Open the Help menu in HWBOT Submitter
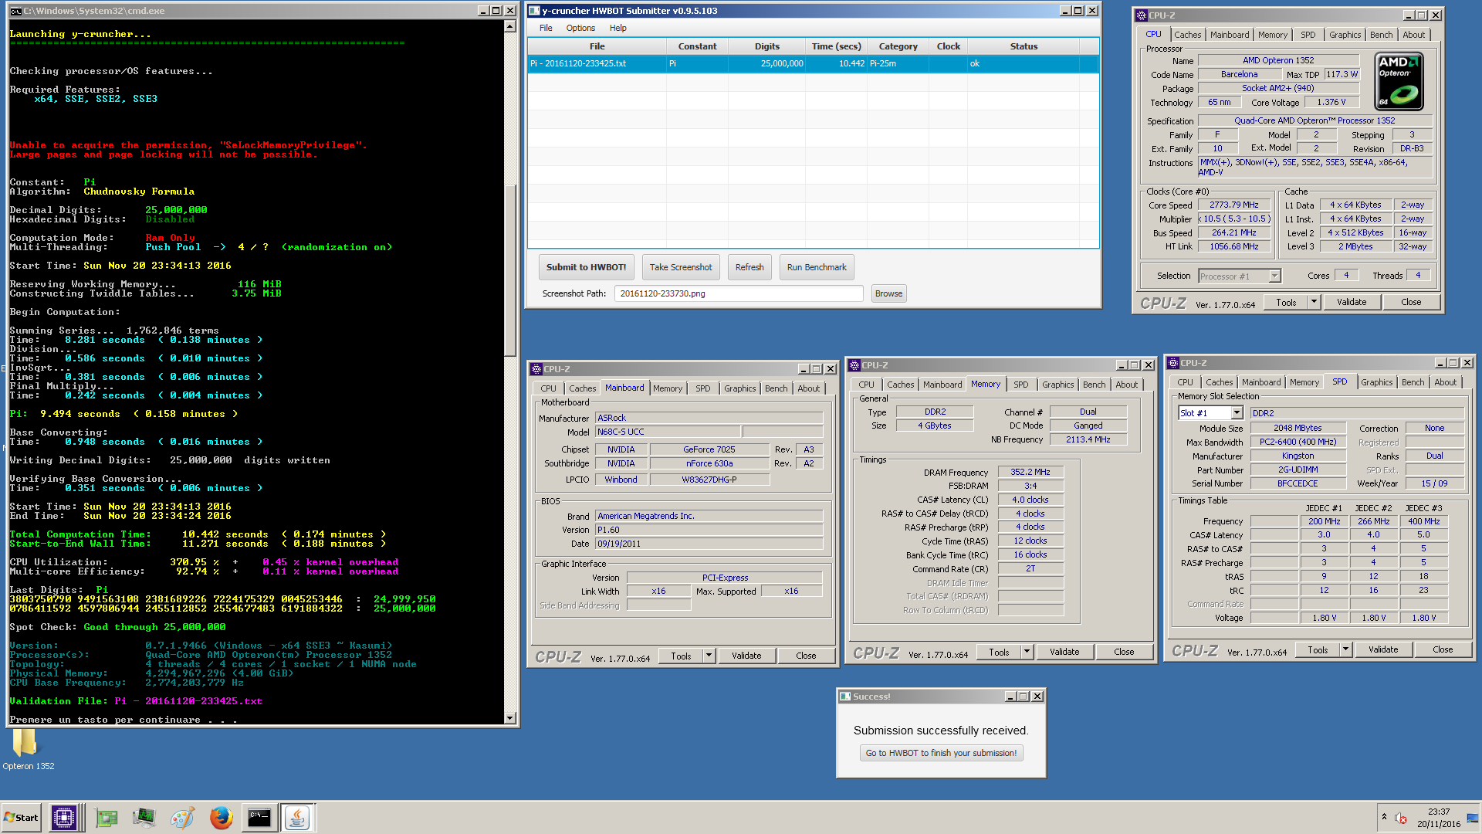The image size is (1482, 834). tap(617, 28)
